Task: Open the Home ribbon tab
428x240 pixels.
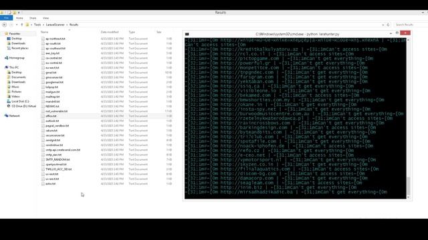Action: pyautogui.click(x=19, y=18)
